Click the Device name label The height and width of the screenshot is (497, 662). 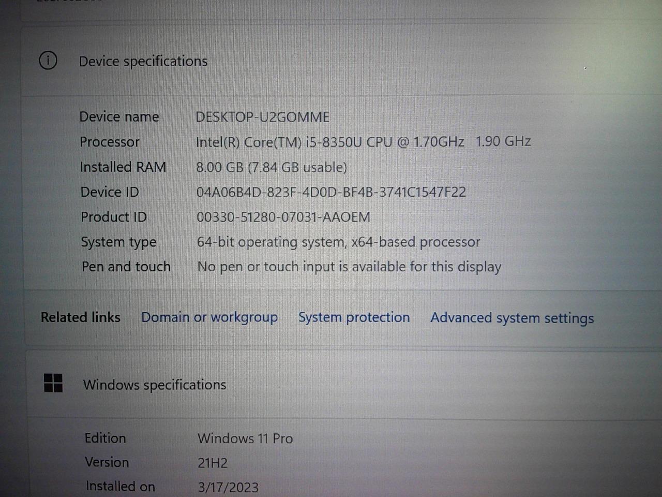point(119,117)
